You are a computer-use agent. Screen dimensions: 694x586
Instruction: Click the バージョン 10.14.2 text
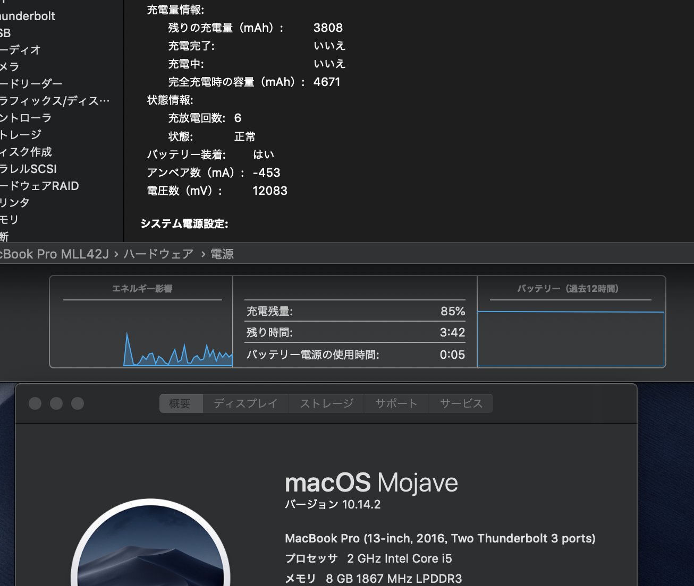coord(333,504)
